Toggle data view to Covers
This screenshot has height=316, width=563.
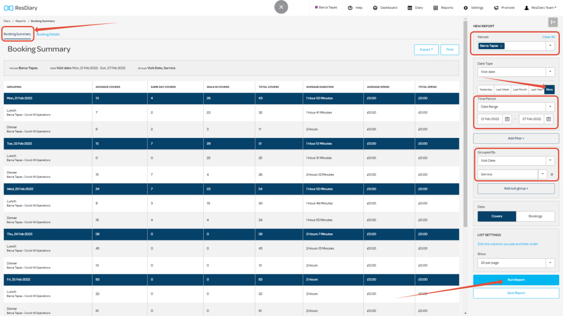[x=497, y=216]
